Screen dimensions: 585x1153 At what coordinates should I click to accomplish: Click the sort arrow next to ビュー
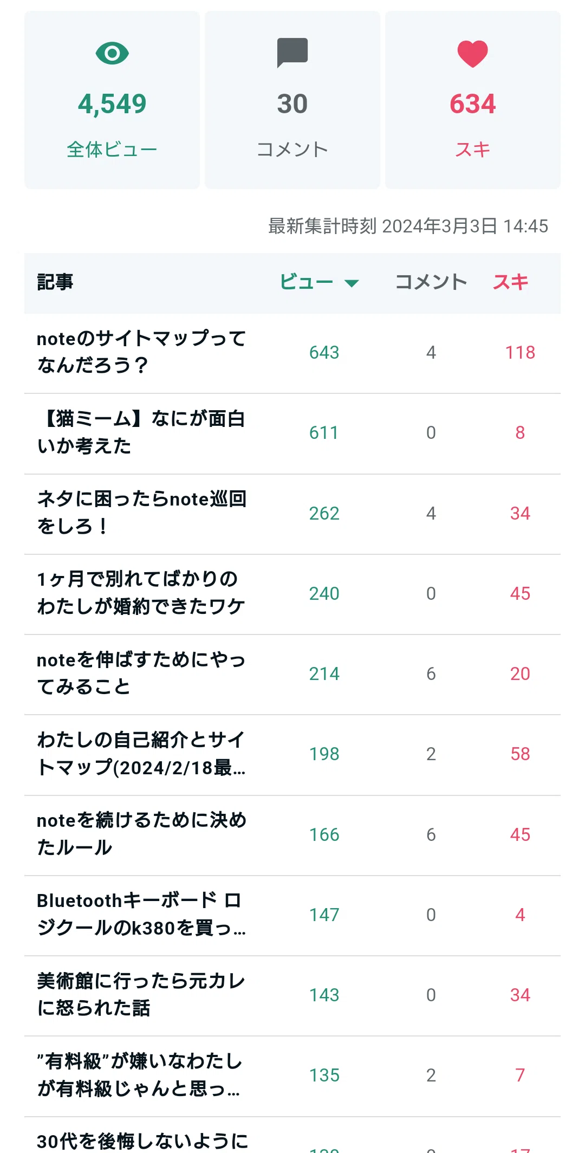[352, 283]
